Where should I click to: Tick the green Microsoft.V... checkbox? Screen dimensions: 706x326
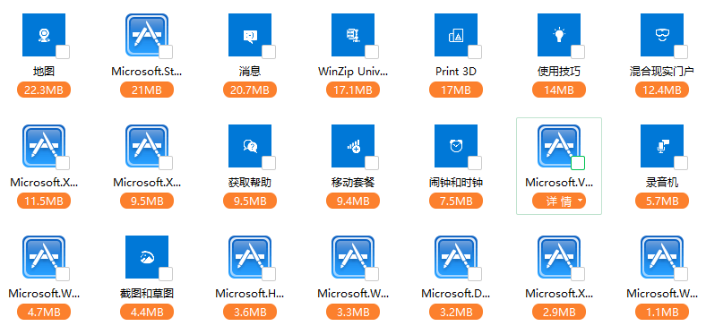578,163
